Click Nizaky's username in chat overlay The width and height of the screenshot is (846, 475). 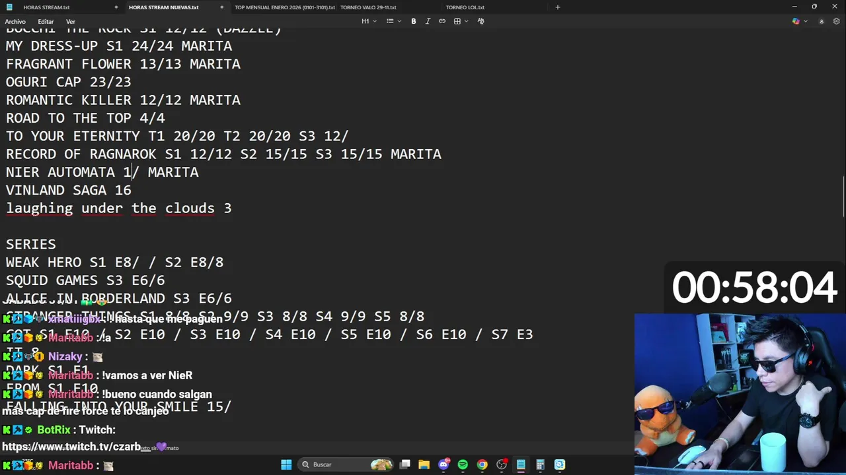coord(65,356)
